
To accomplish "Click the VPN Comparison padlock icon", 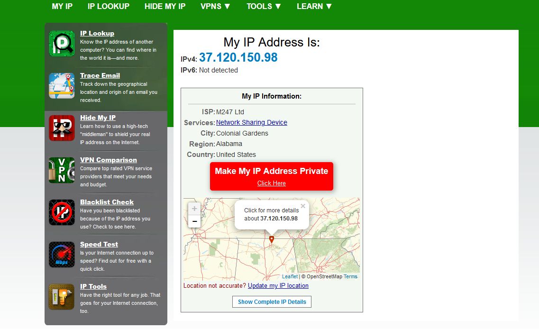I will pyautogui.click(x=62, y=170).
